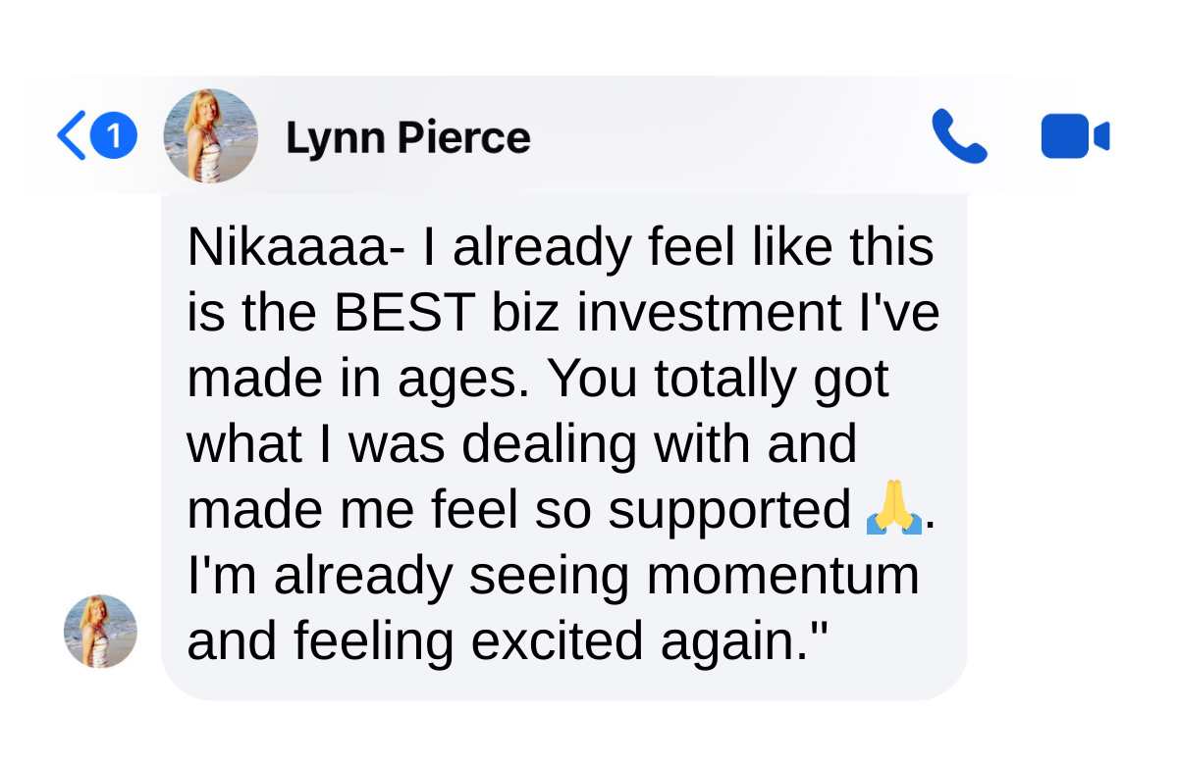
Task: Tap the blue back chevron arrow
Action: (72, 136)
